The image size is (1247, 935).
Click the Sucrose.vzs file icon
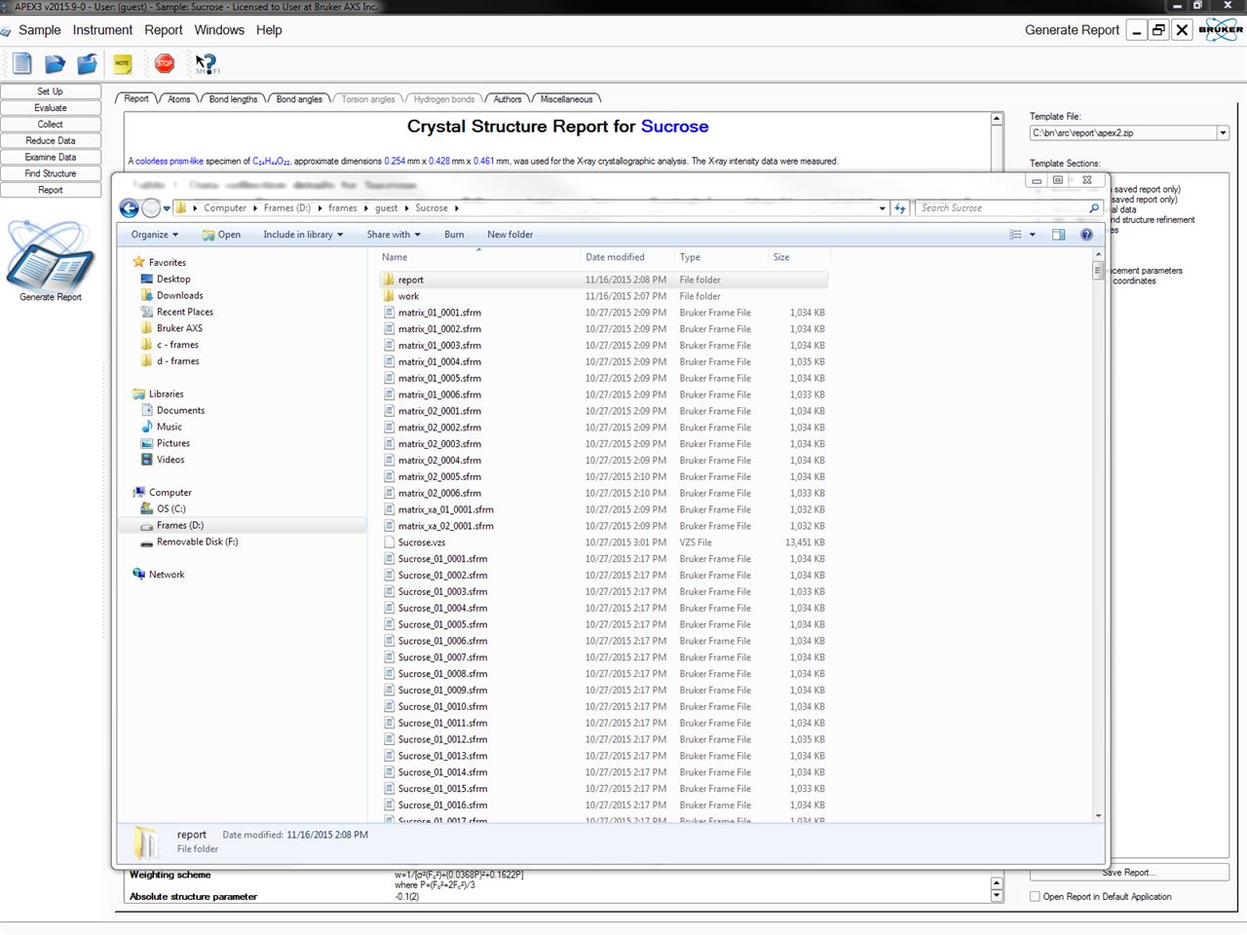(x=389, y=542)
